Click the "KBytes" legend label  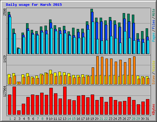point(154,109)
